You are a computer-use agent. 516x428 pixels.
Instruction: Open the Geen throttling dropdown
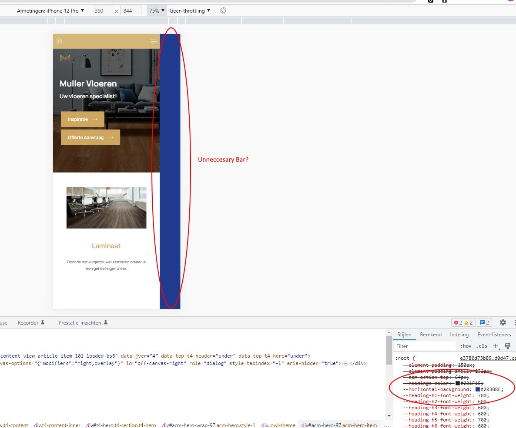click(190, 10)
